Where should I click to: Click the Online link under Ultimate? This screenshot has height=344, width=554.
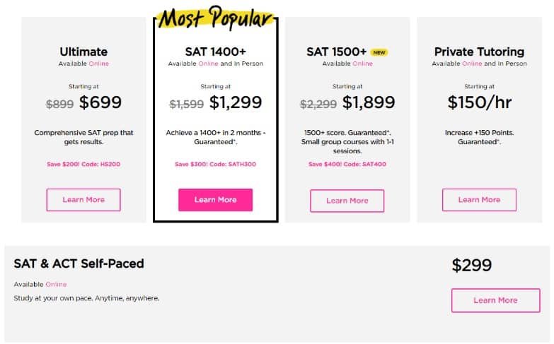point(98,64)
